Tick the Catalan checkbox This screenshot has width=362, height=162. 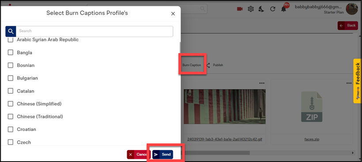point(11,91)
